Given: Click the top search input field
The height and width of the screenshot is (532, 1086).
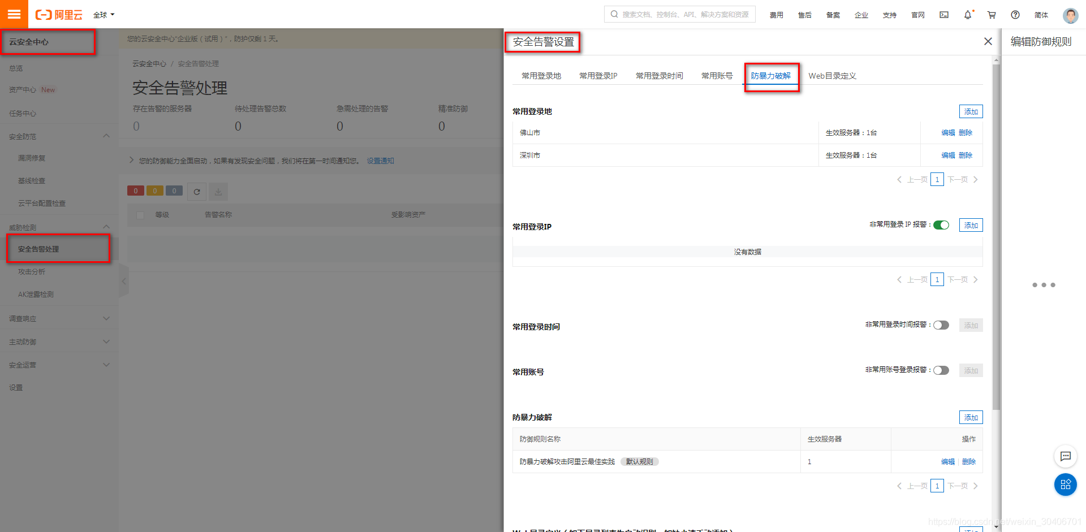Looking at the screenshot, I should (x=680, y=14).
